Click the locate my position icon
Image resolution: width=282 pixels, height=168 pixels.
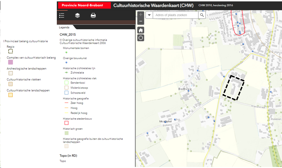click(140, 38)
